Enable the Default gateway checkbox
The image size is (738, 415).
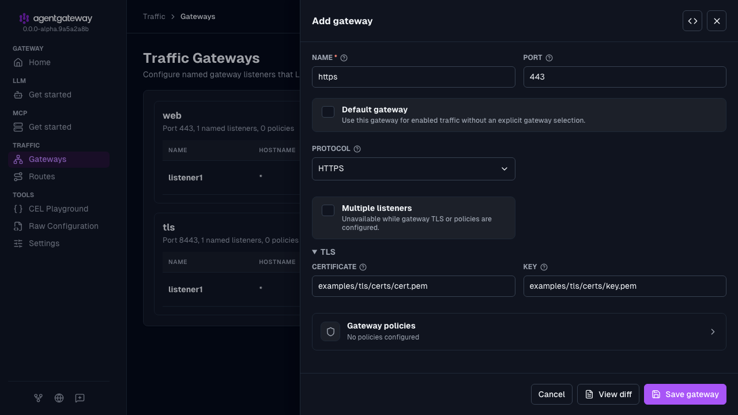click(328, 112)
